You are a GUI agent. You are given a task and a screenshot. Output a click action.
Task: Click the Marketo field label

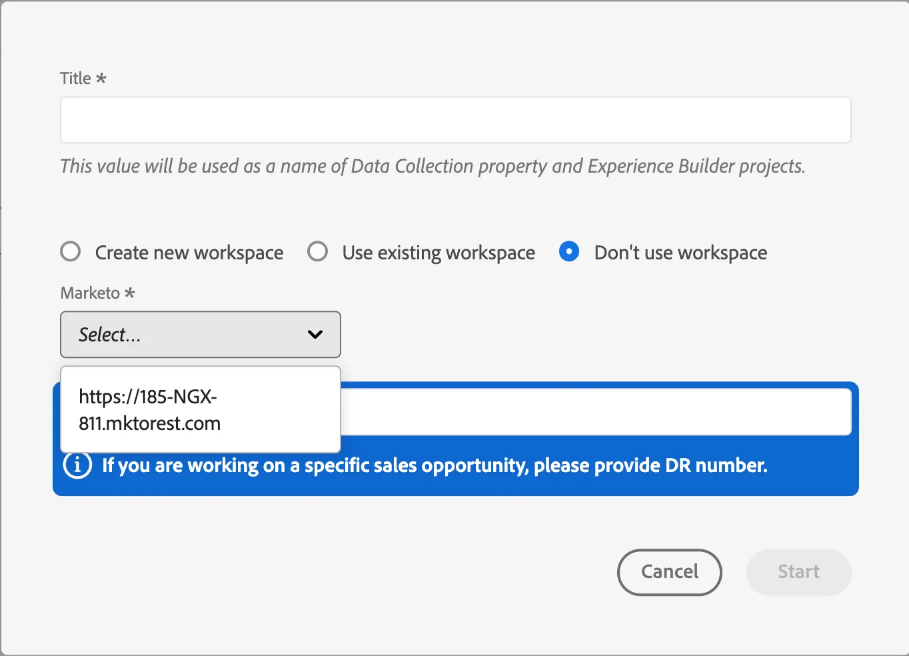90,293
